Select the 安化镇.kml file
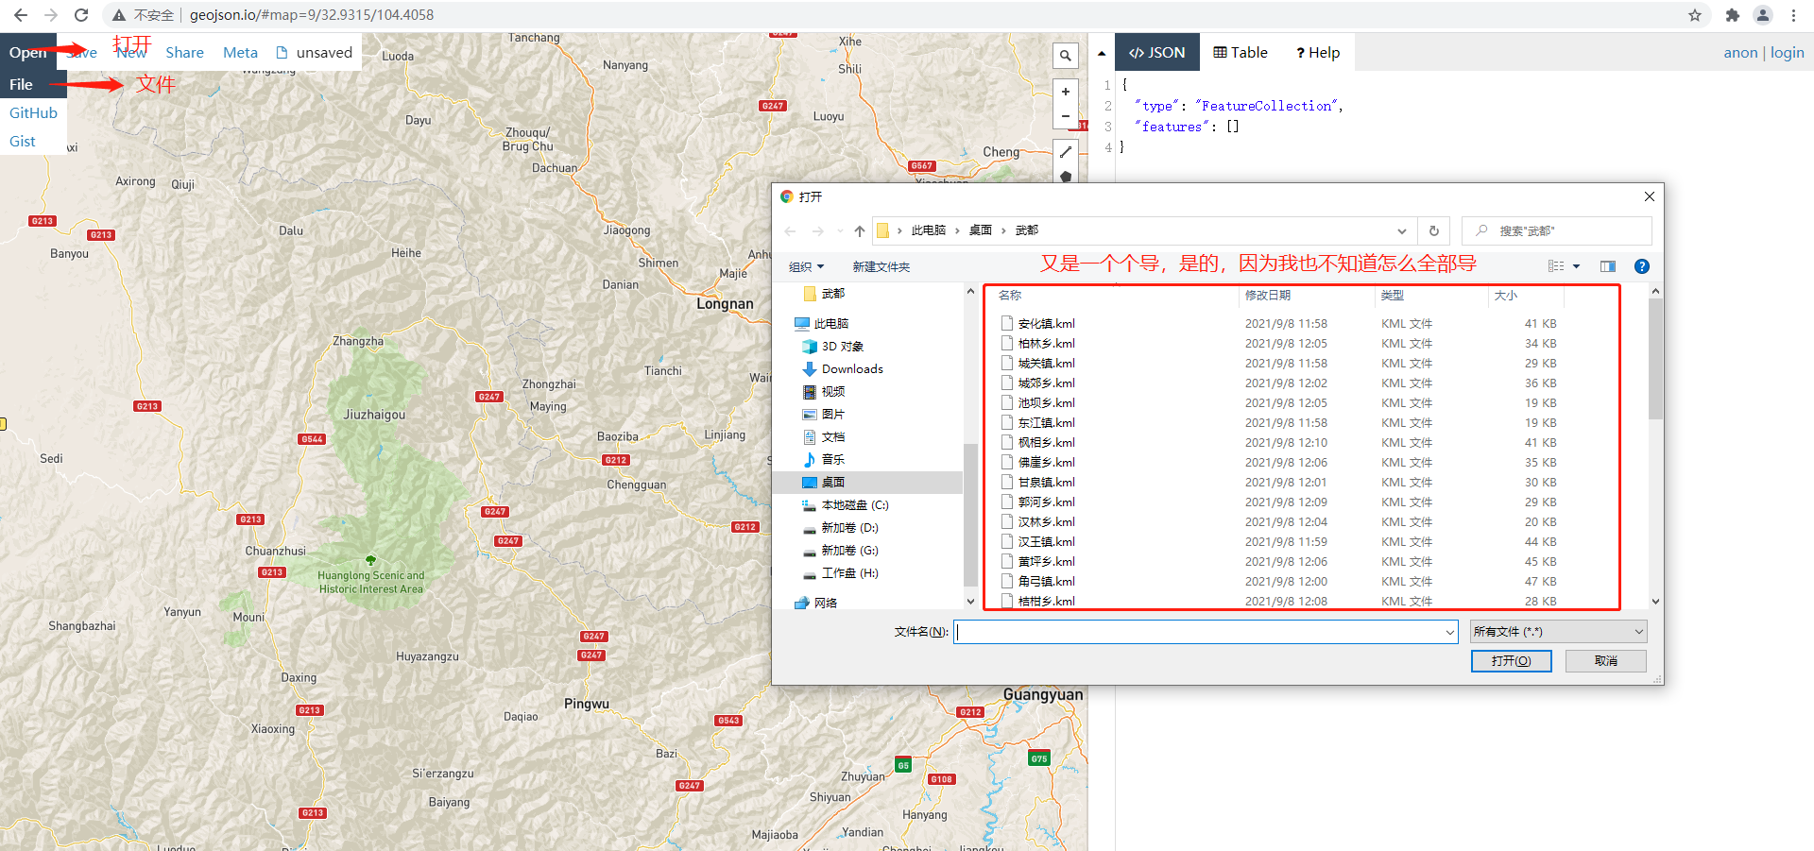The image size is (1814, 851). click(x=1047, y=323)
